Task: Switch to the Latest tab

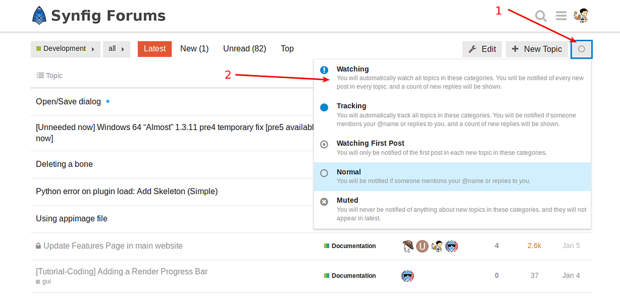Action: pyautogui.click(x=154, y=49)
